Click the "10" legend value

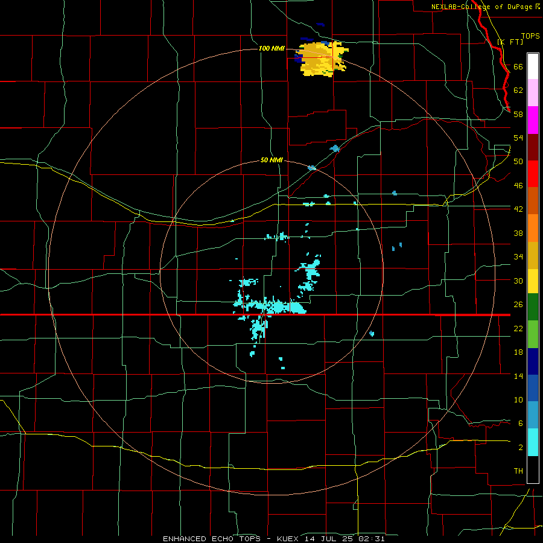[x=518, y=400]
